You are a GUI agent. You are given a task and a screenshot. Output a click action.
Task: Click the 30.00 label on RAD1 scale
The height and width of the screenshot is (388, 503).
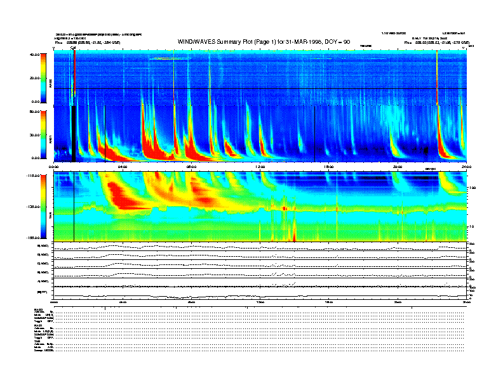pos(35,135)
